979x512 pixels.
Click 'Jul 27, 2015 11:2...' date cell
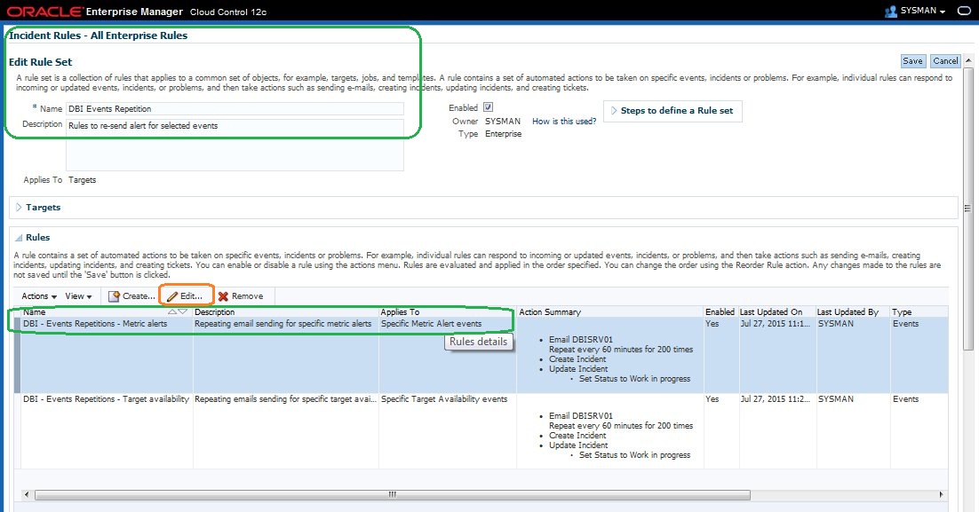point(775,399)
